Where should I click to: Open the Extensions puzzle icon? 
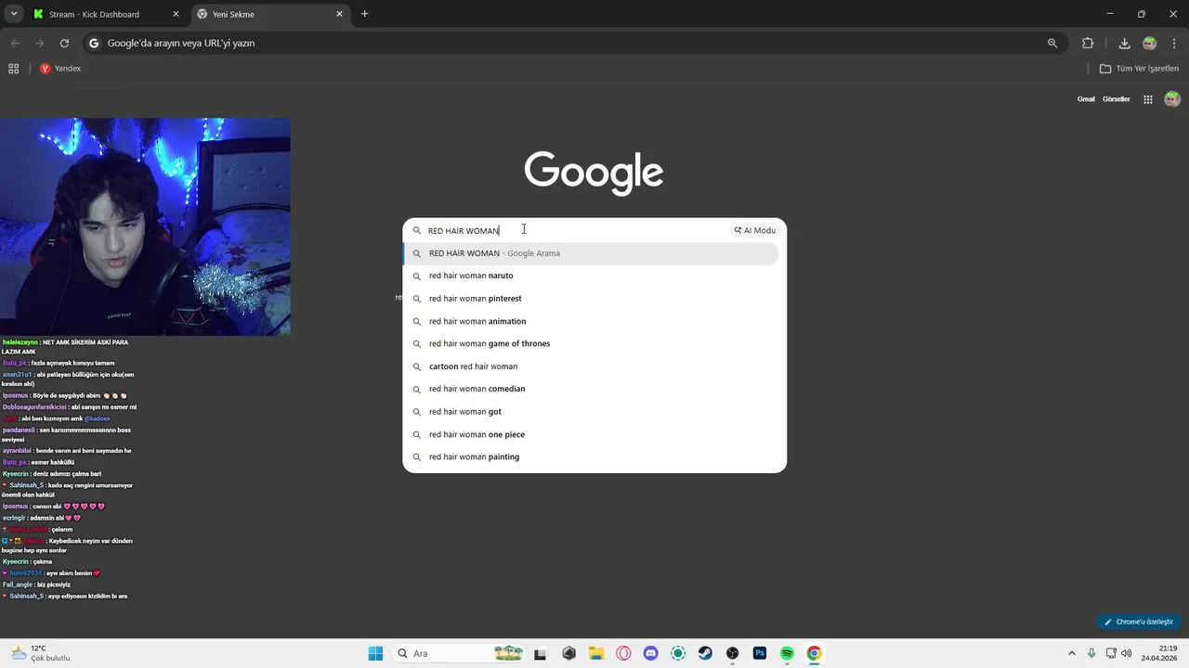(1088, 43)
